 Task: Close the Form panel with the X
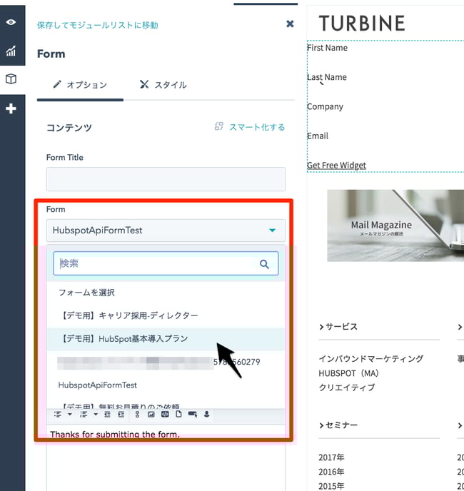[290, 24]
